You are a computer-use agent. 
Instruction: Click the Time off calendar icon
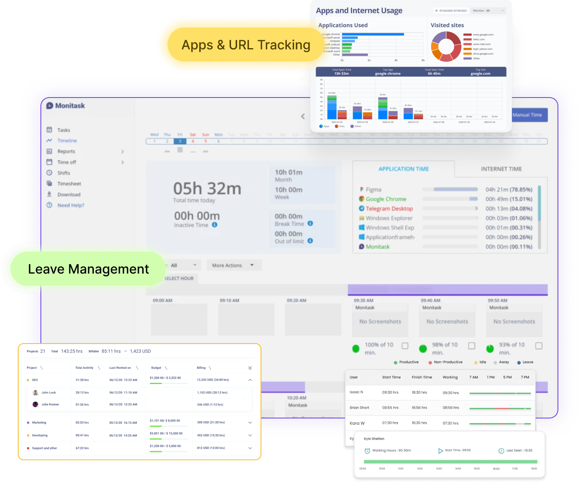49,162
